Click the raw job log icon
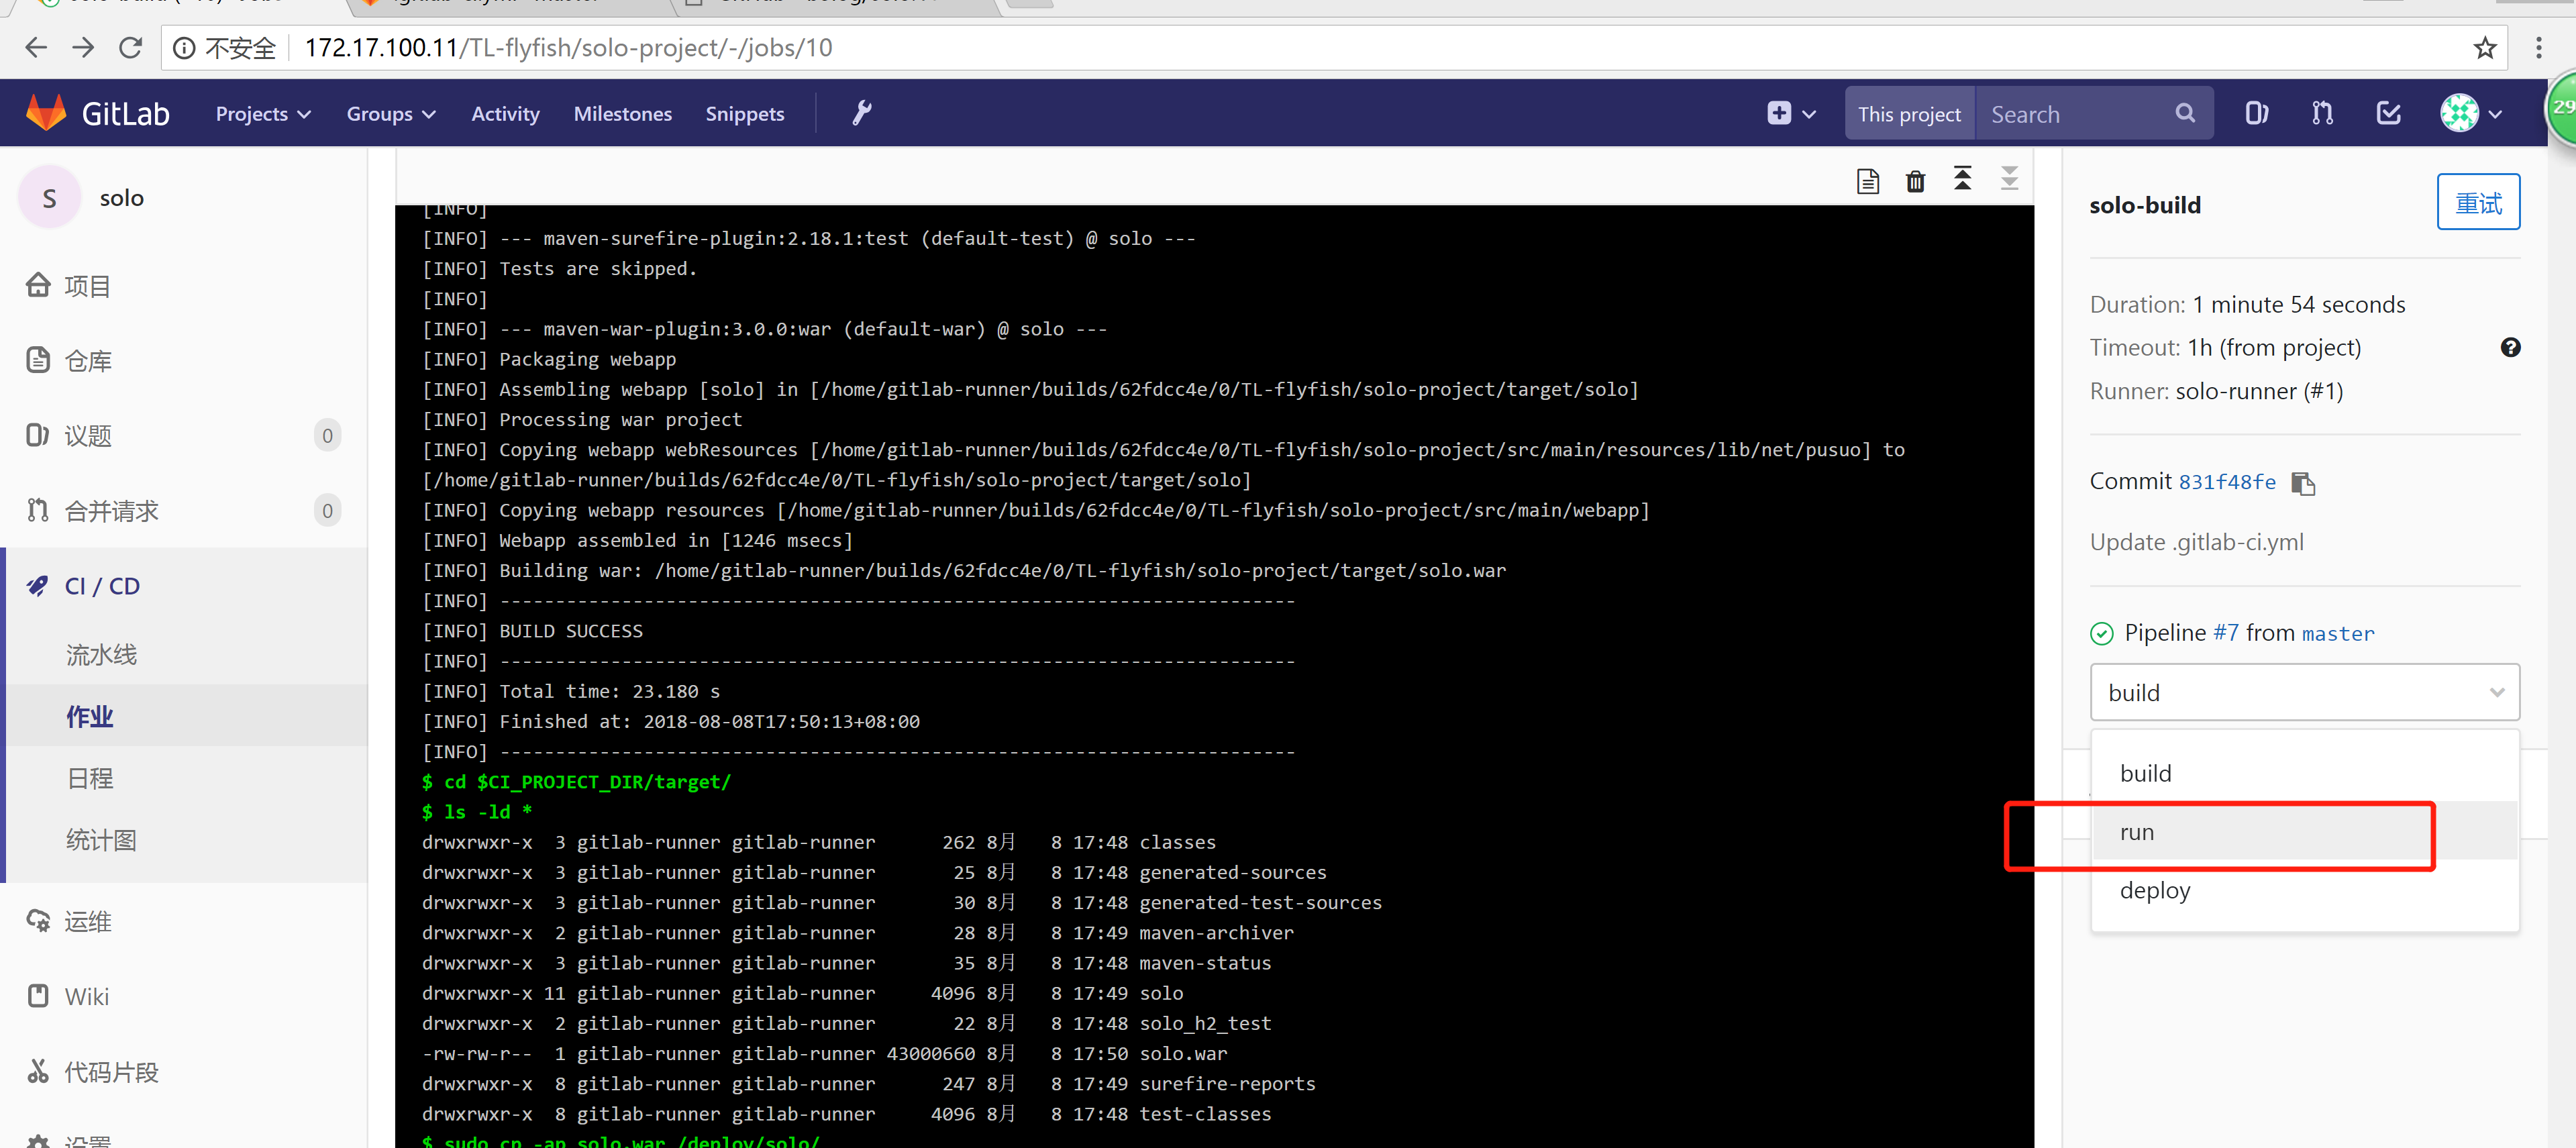Image resolution: width=2576 pixels, height=1148 pixels. pos(1867,181)
